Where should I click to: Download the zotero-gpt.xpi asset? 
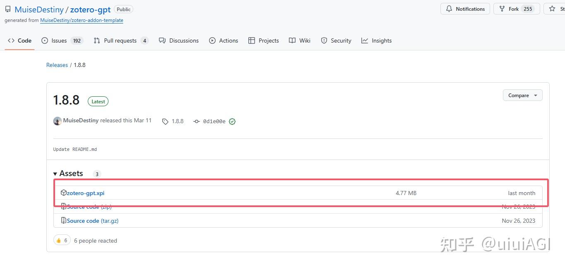[x=86, y=193]
